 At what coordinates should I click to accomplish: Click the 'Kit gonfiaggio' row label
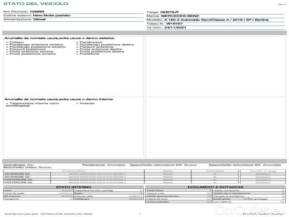pyautogui.click(x=259, y=199)
